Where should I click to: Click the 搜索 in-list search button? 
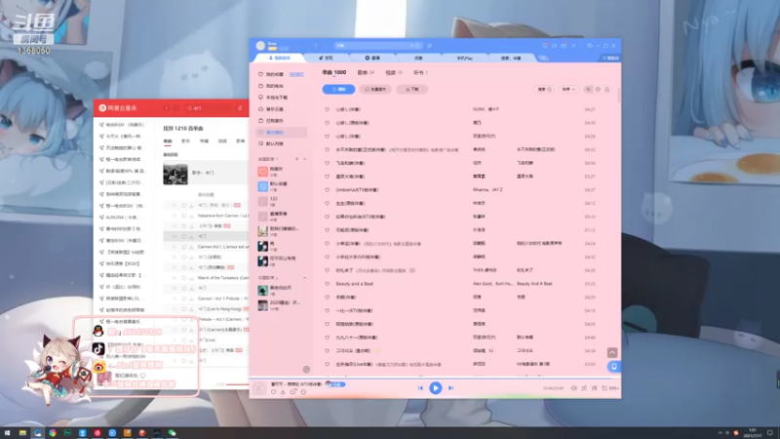(x=544, y=89)
